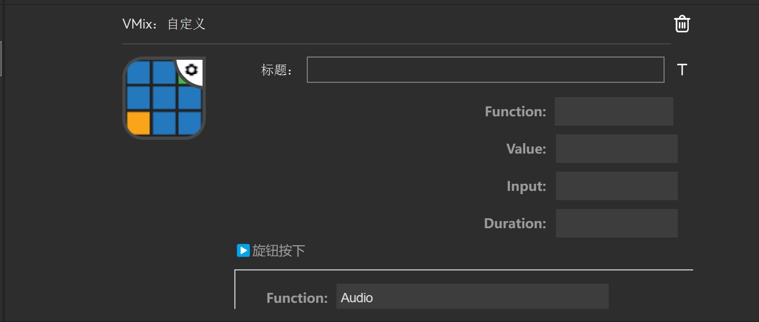Activate the 旋钮按下 label text
The height and width of the screenshot is (322, 759).
pos(281,250)
